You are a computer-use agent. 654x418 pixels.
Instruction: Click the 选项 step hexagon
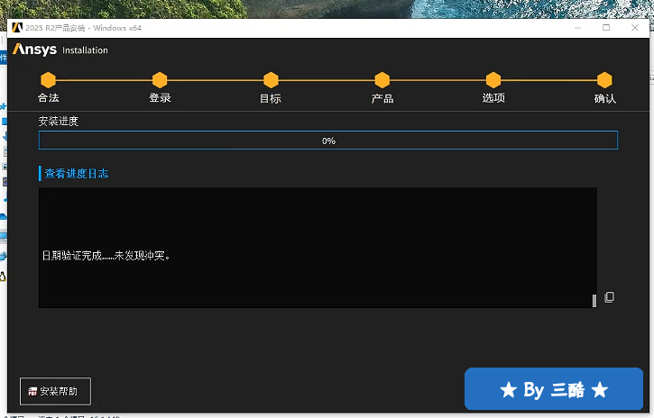coord(493,80)
